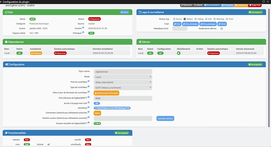Click the green play (Re)Démarrer daemon icon
The height and width of the screenshot is (147, 271).
click(179, 53)
